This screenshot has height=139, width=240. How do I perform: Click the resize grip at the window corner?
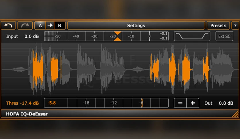tap(235, 114)
